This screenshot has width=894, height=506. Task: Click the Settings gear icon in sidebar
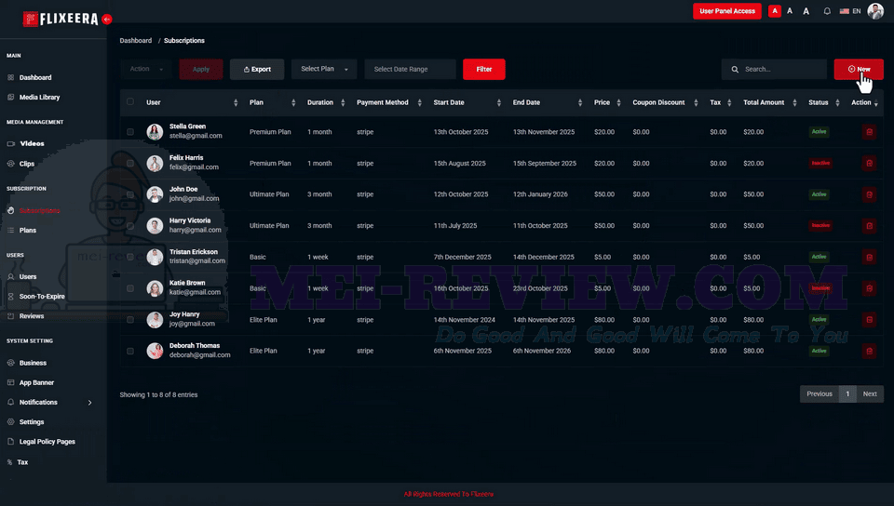click(x=11, y=421)
